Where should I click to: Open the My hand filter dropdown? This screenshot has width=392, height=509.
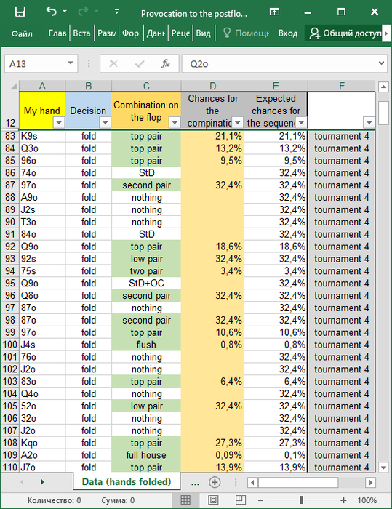point(59,123)
